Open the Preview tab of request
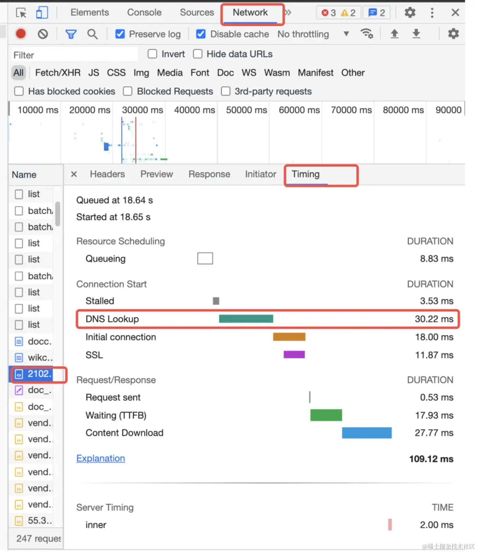The height and width of the screenshot is (552, 477). click(157, 174)
